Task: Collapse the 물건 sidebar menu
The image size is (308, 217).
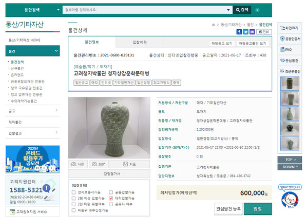Action: [33, 51]
